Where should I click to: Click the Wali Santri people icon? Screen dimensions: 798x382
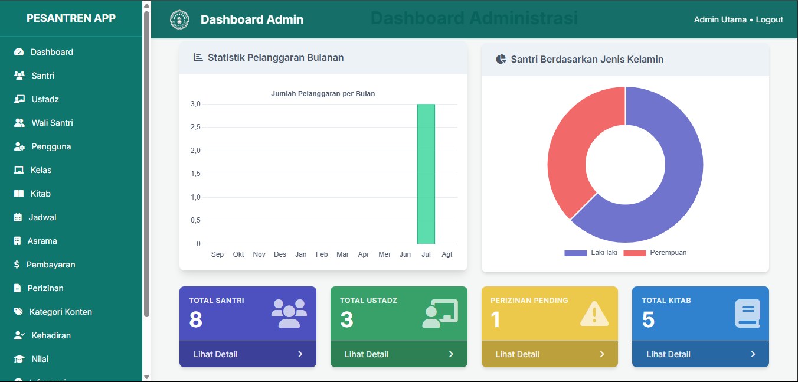pos(19,123)
